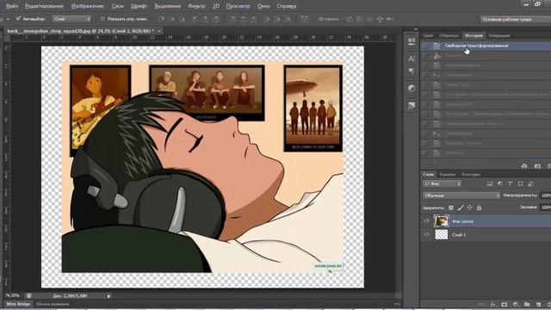Switch to the История panel tab
The height and width of the screenshot is (310, 551).
474,35
